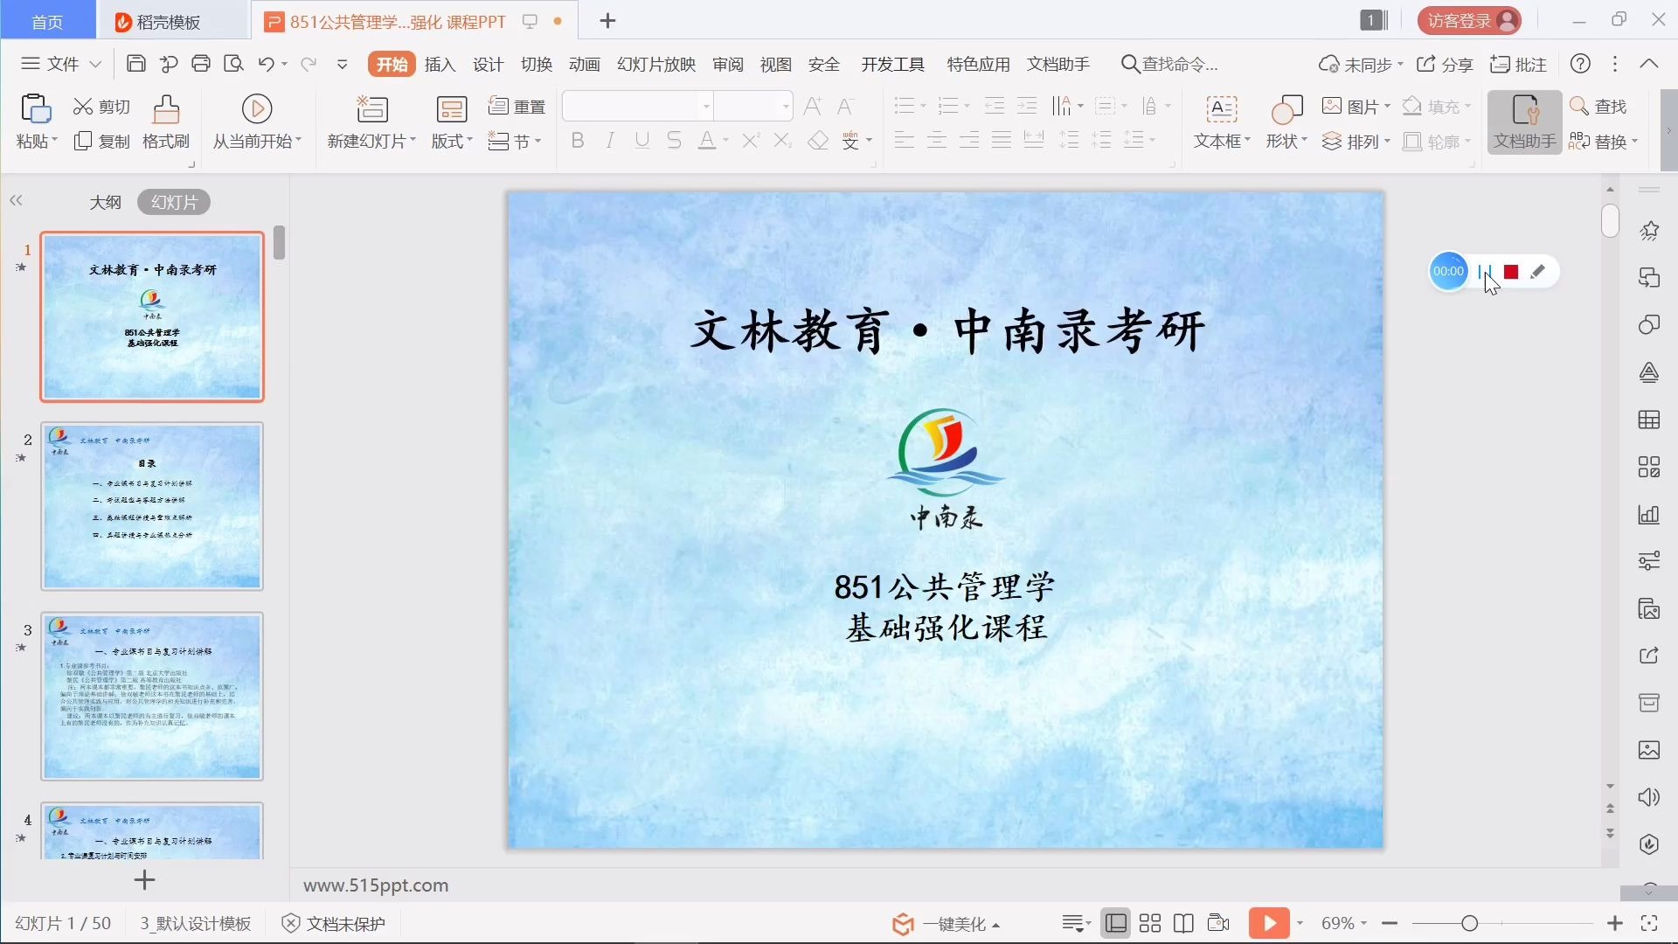Viewport: 1678px width, 944px height.
Task: Toggle Italic formatting
Action: [x=610, y=141]
